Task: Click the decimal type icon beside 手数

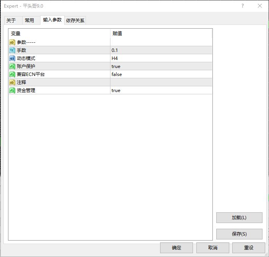Action: (x=12, y=50)
